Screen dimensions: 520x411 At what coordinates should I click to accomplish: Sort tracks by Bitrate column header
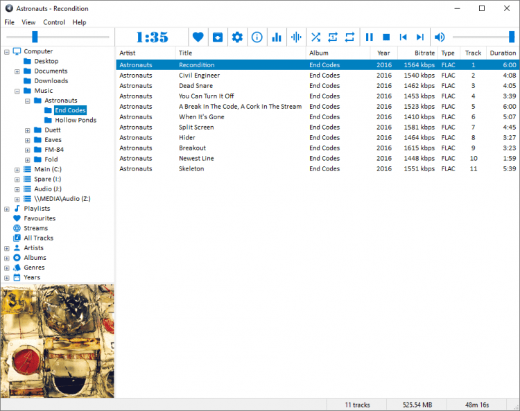click(x=424, y=53)
